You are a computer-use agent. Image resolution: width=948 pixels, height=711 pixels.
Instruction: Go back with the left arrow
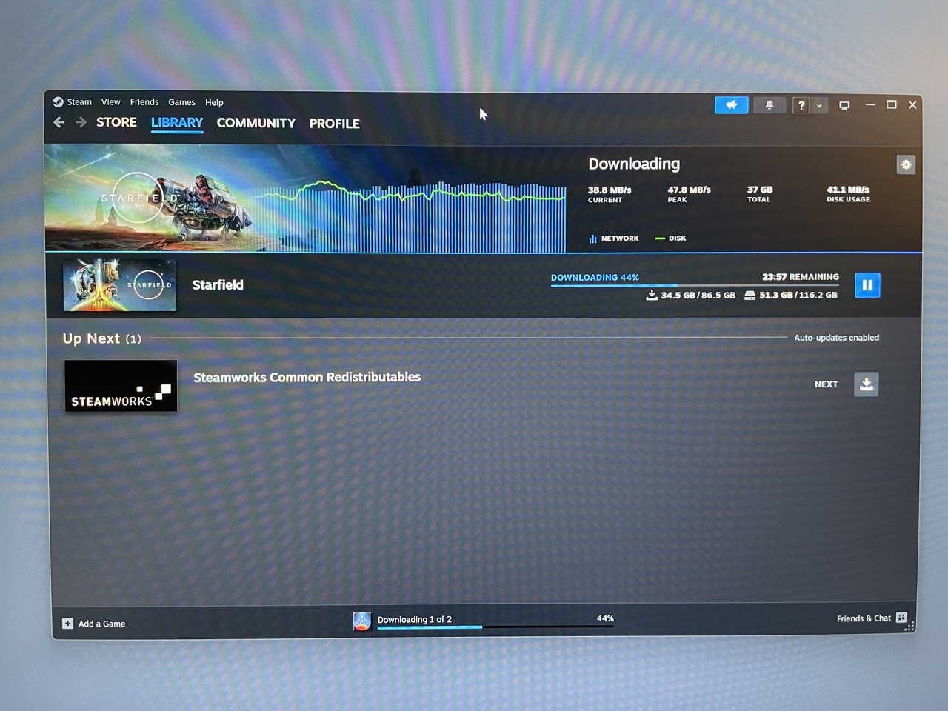59,122
